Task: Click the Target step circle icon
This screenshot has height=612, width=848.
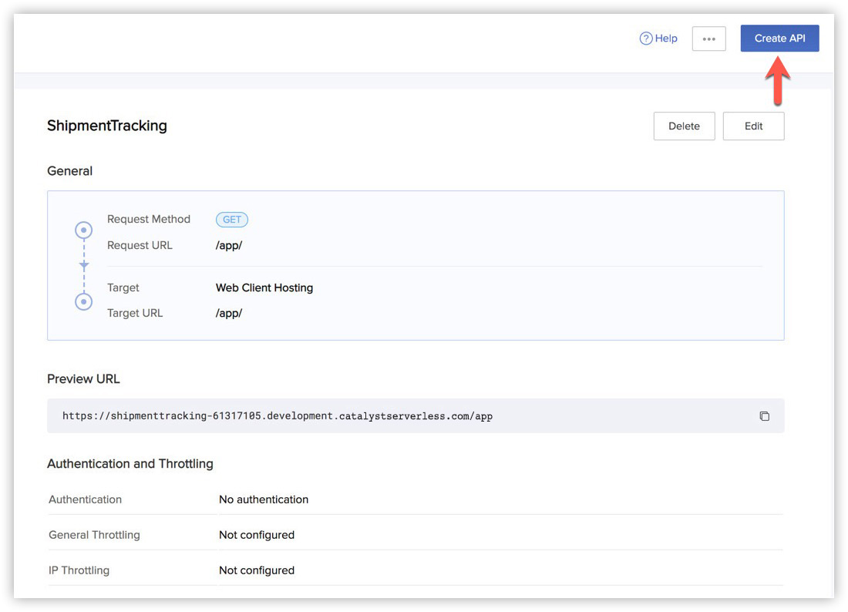Action: point(83,301)
